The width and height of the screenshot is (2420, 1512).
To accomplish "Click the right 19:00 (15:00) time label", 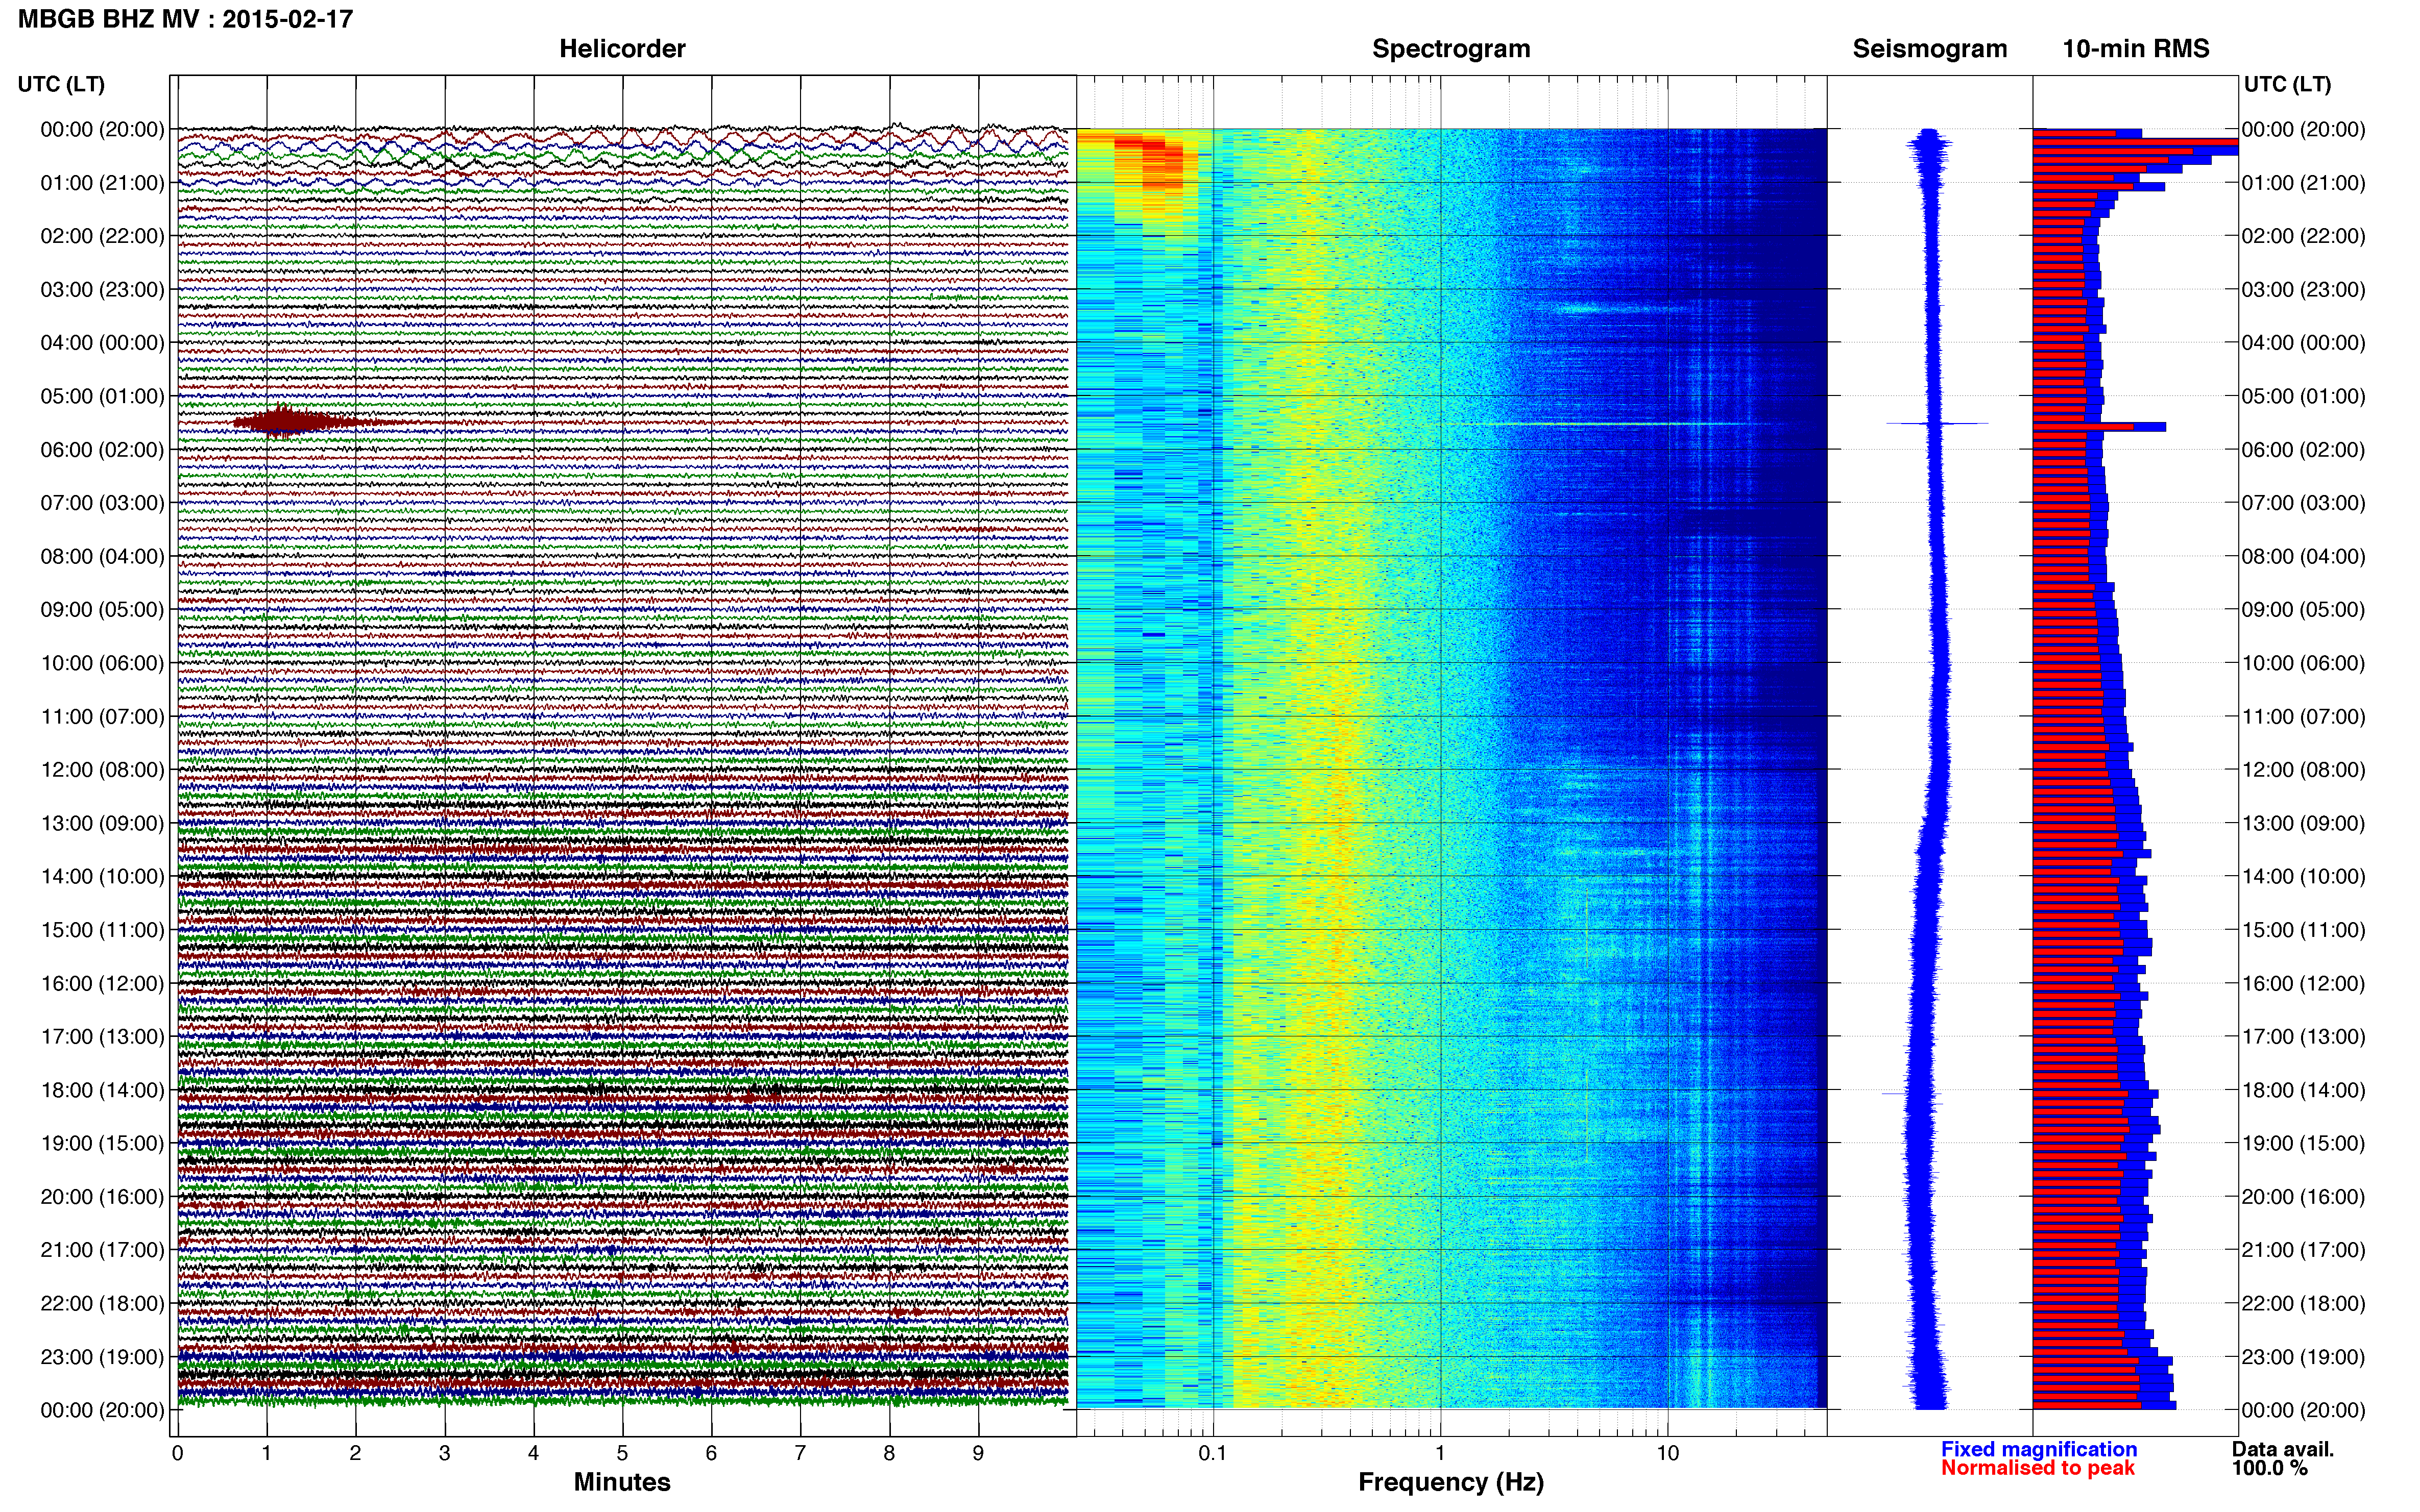I will pyautogui.click(x=2303, y=1143).
